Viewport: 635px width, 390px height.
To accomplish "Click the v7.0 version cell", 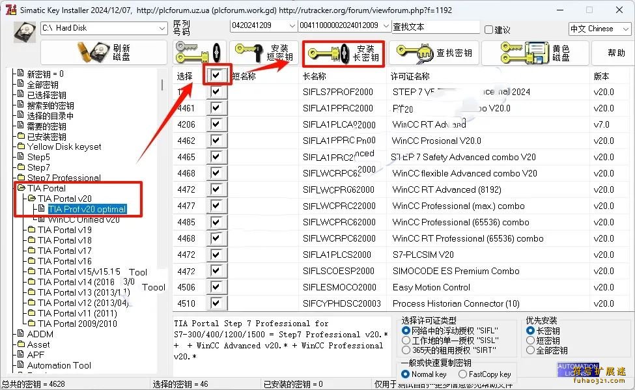I will pyautogui.click(x=601, y=124).
